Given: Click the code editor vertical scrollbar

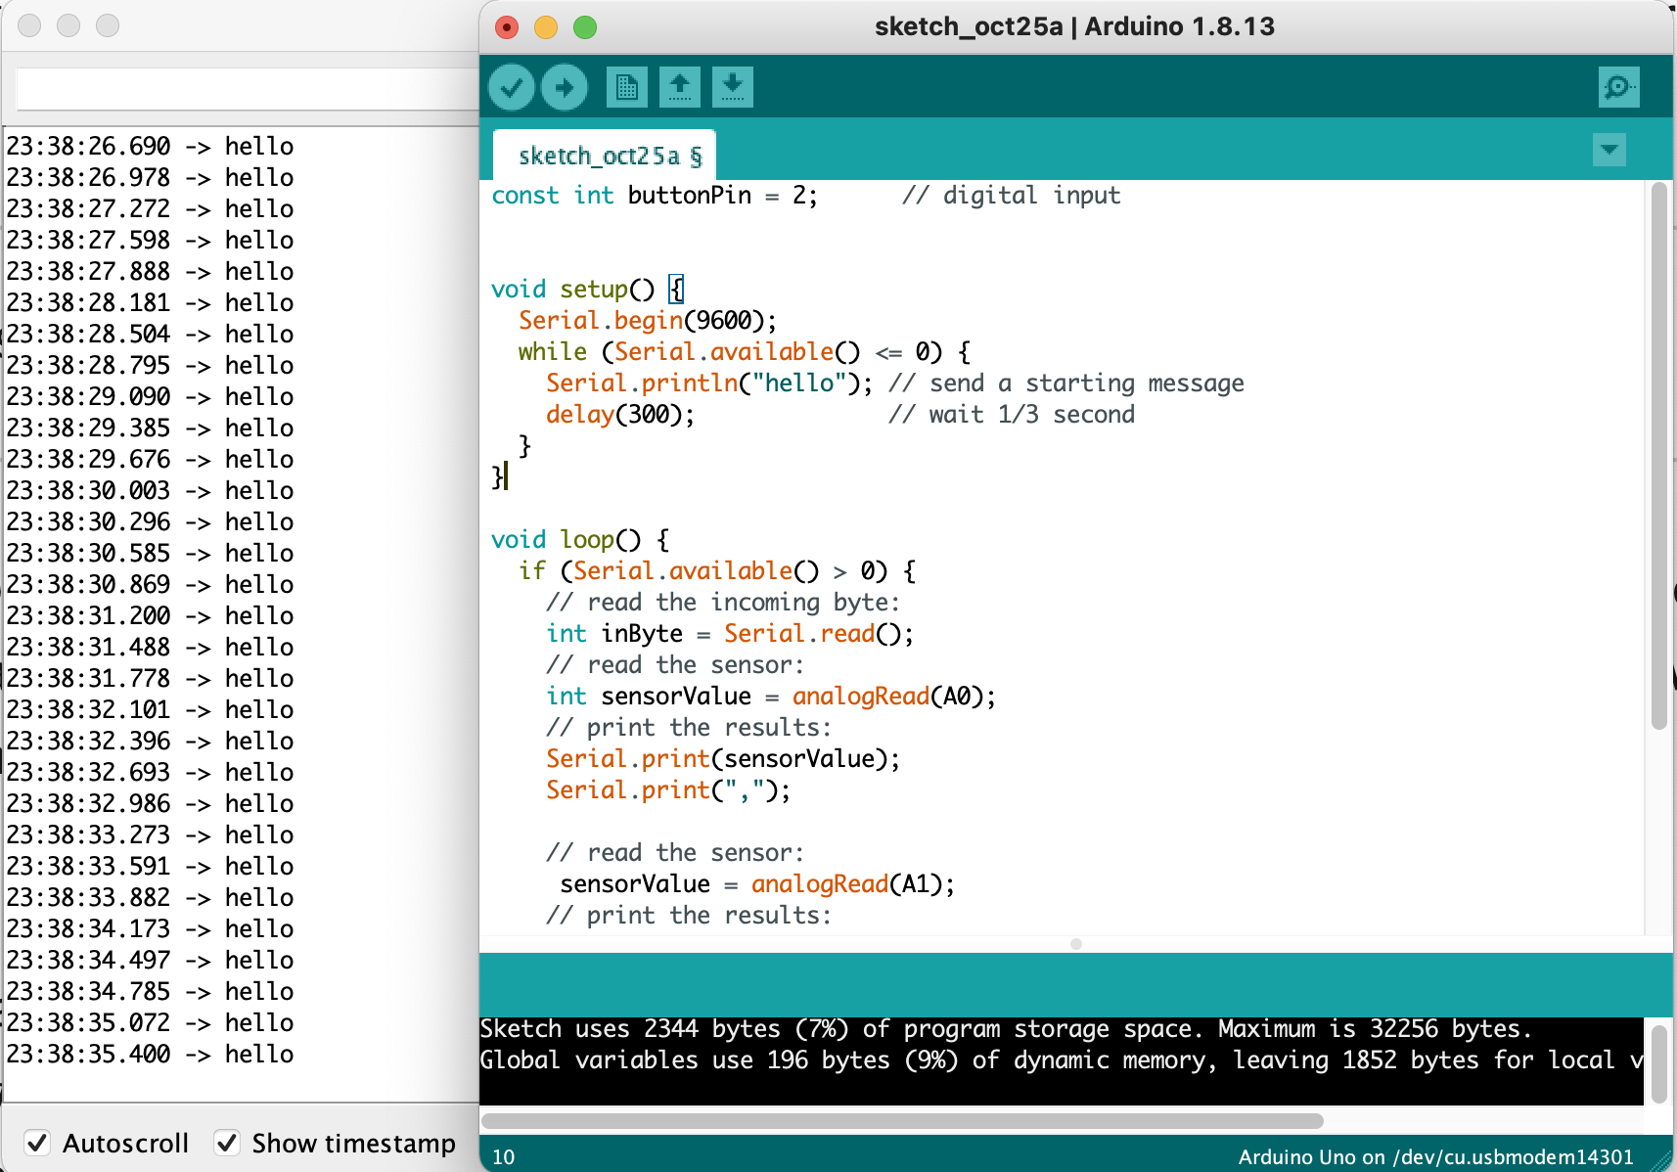Looking at the screenshot, I should click(1658, 455).
